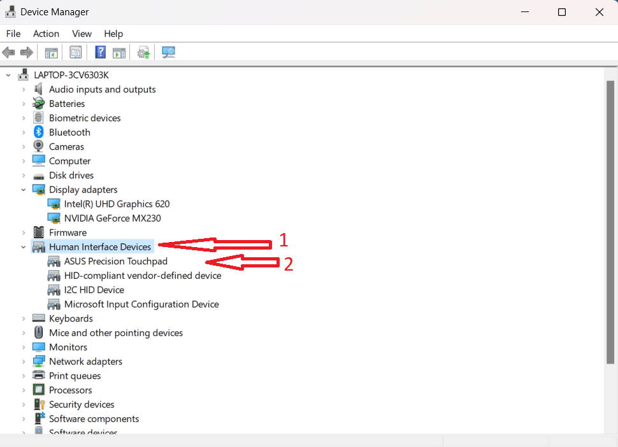Click the LAPTOP-3CV6303K computer icon
Screen dimensions: 618x447
(23, 75)
